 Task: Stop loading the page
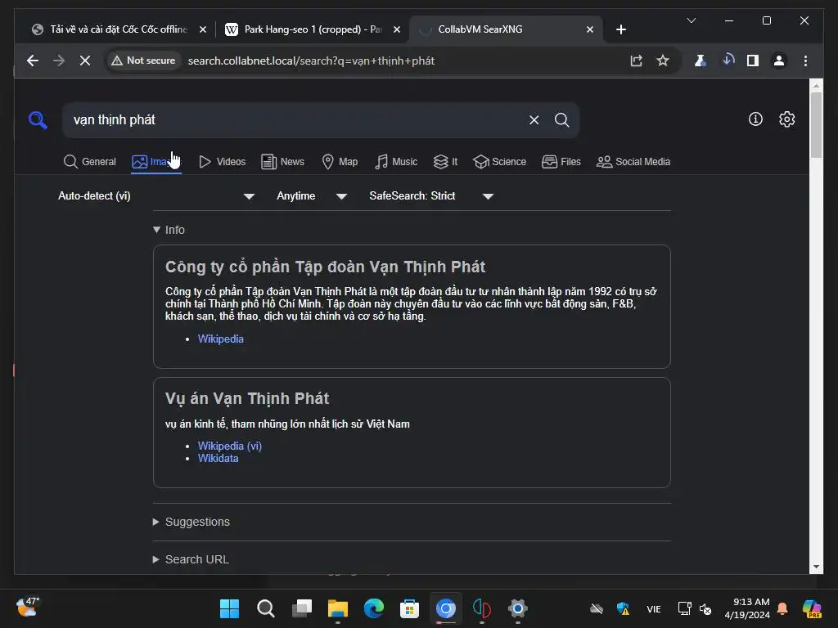coord(85,61)
